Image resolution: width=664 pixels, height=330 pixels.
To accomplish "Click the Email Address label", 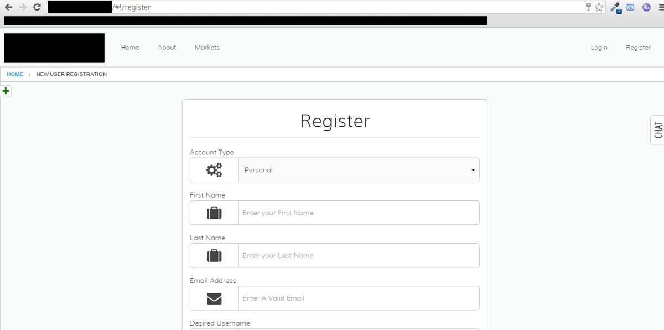I will pyautogui.click(x=213, y=281).
